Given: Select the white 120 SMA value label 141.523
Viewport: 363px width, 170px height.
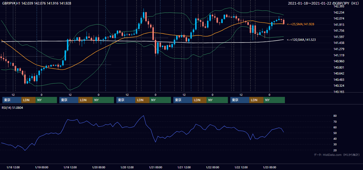Looking at the screenshot, I should 301,40.
